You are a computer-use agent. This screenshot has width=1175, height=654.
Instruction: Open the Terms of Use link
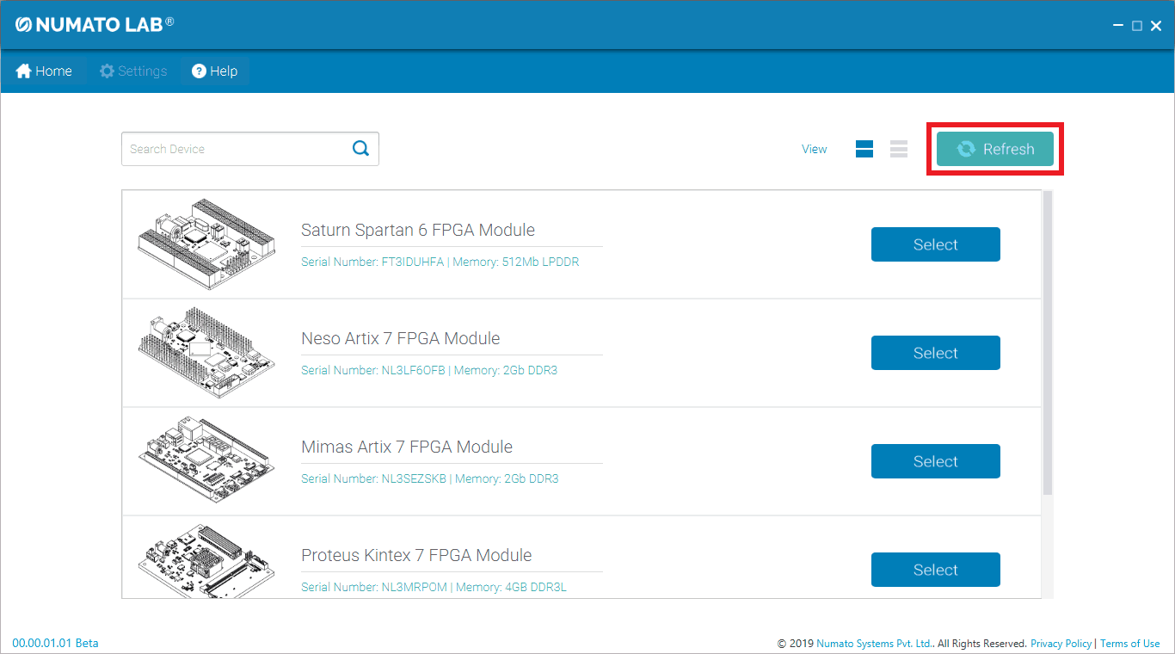click(1129, 644)
